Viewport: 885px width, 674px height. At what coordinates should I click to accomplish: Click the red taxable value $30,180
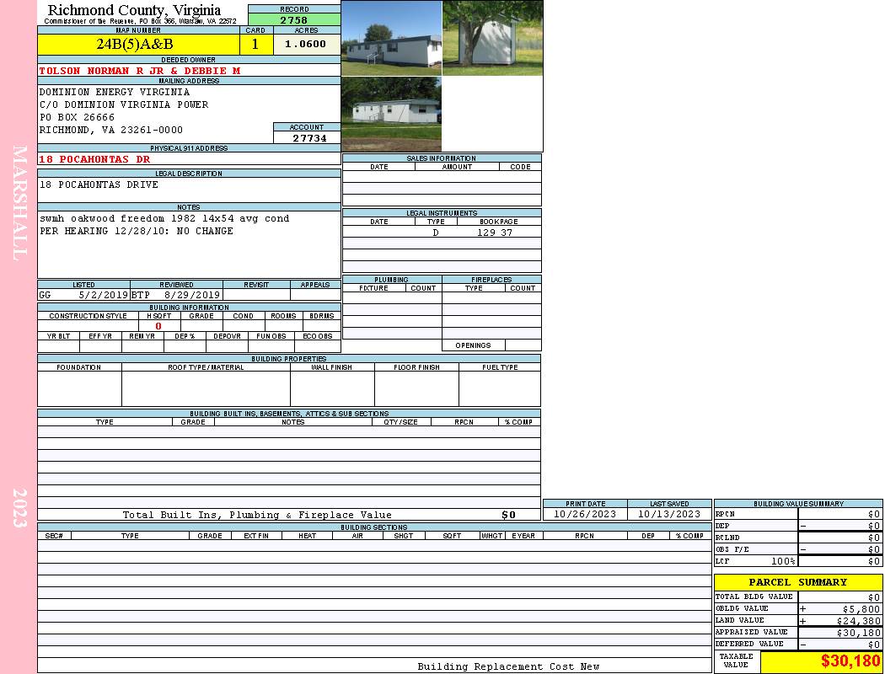click(850, 661)
